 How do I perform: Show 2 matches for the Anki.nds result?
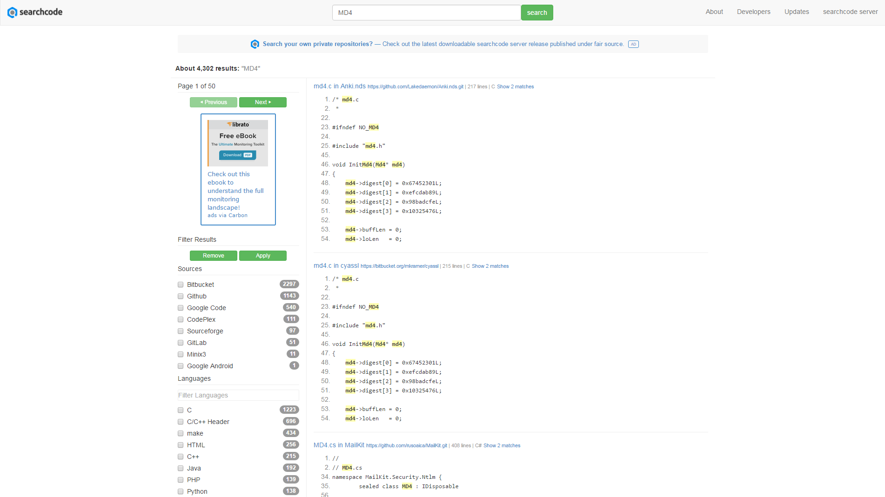[515, 86]
